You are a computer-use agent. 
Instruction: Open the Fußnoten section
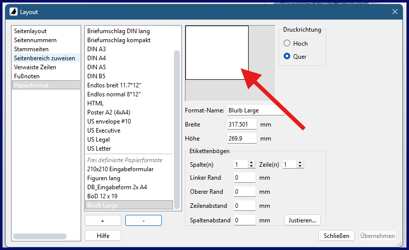28,76
